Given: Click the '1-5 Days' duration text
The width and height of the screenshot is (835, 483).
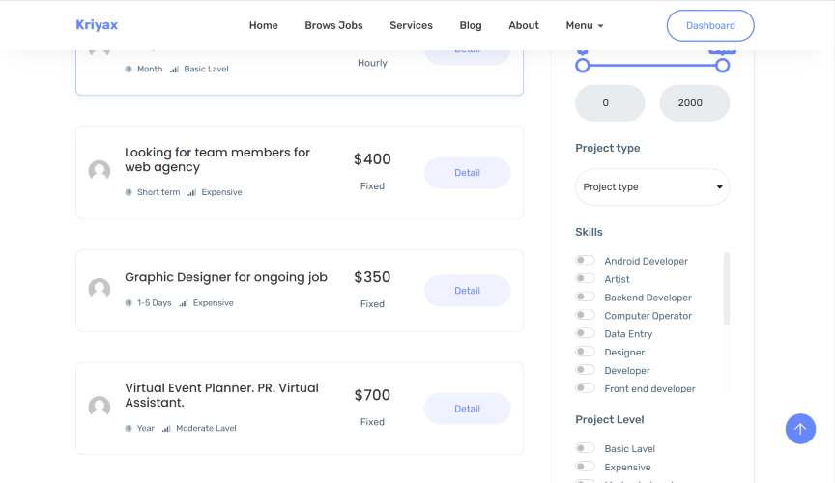Looking at the screenshot, I should pyautogui.click(x=155, y=303).
